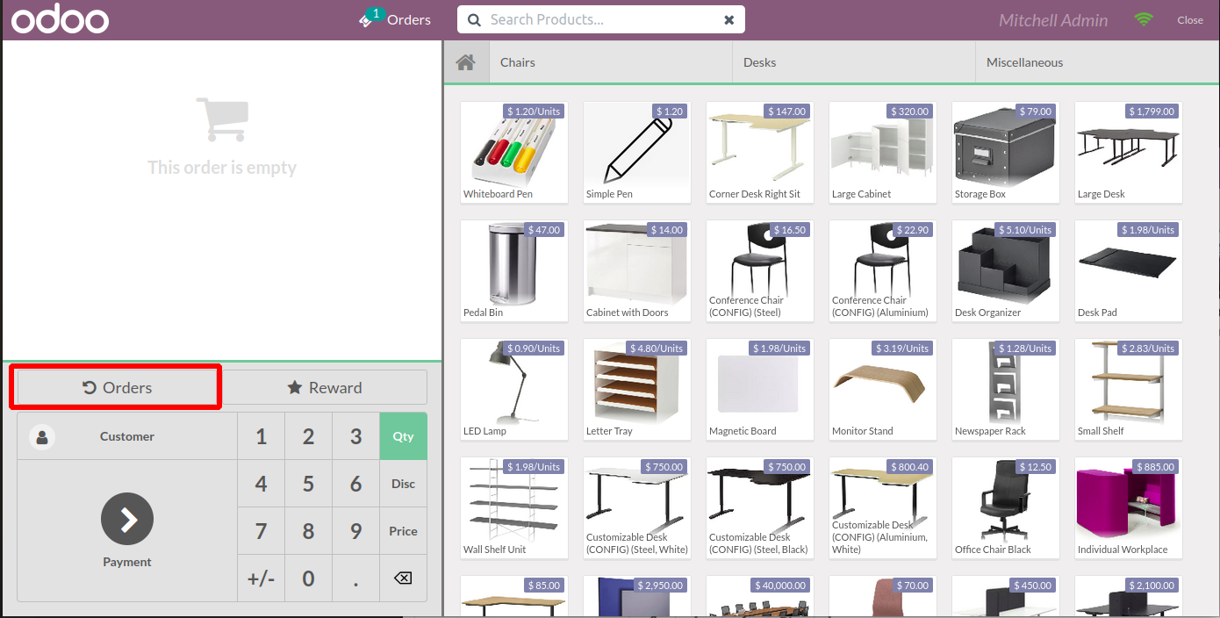Image resolution: width=1220 pixels, height=618 pixels.
Task: Switch numpad to Price mode
Action: pyautogui.click(x=404, y=531)
